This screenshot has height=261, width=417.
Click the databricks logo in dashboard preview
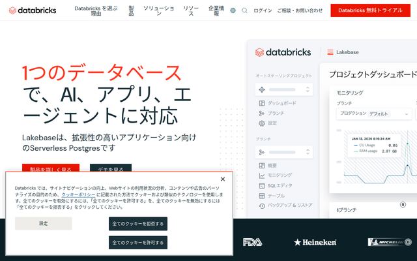tap(283, 52)
